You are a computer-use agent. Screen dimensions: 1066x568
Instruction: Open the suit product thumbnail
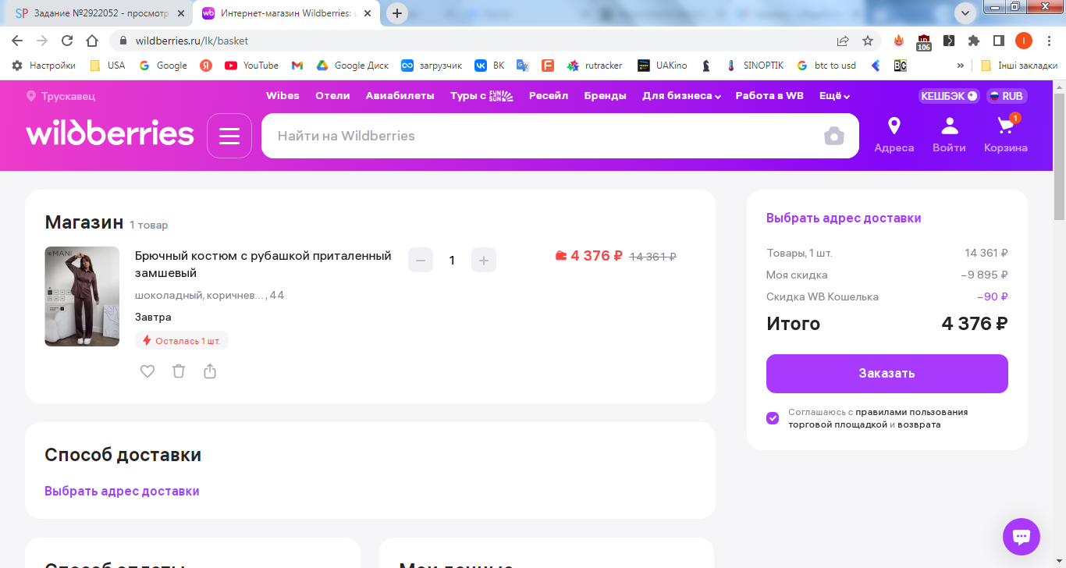pyautogui.click(x=82, y=296)
